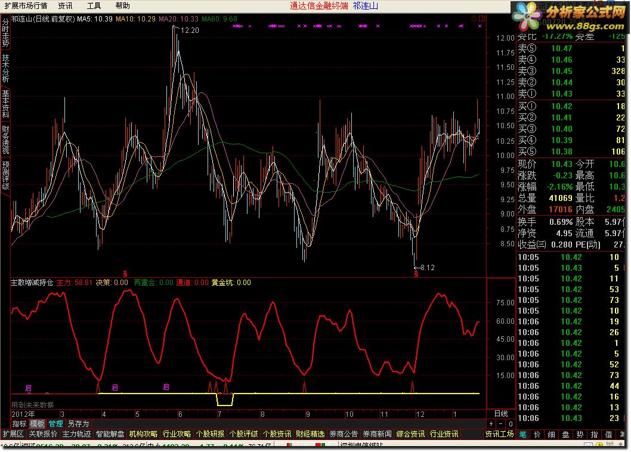Viewport: 631px width, 452px height.
Task: Open the 日线 period selector
Action: [x=501, y=414]
